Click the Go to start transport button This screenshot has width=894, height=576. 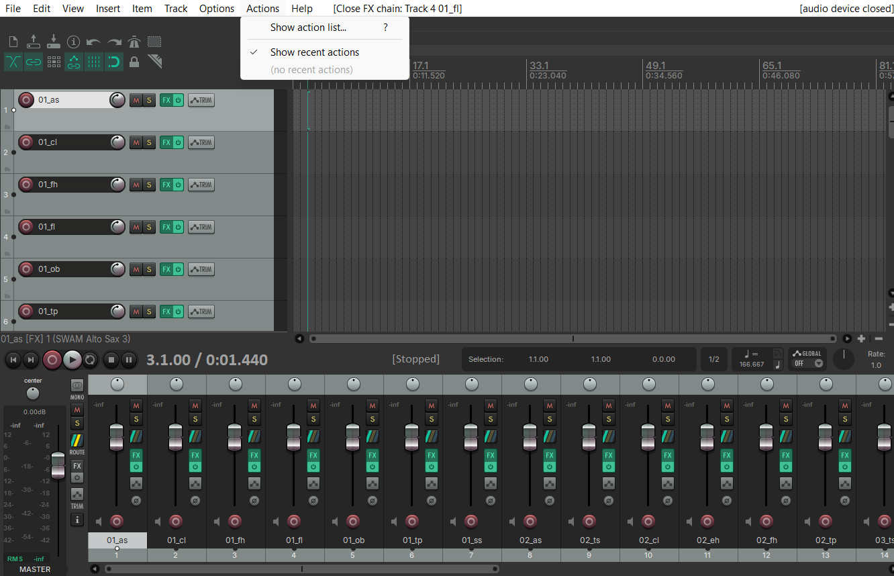click(x=13, y=360)
